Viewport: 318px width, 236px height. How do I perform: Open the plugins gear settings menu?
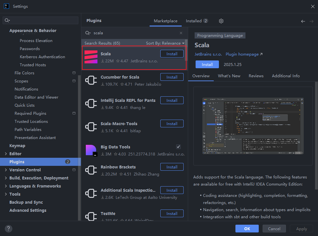(x=221, y=21)
